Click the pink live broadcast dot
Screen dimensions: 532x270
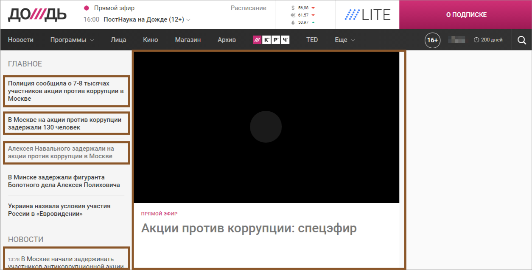(87, 8)
